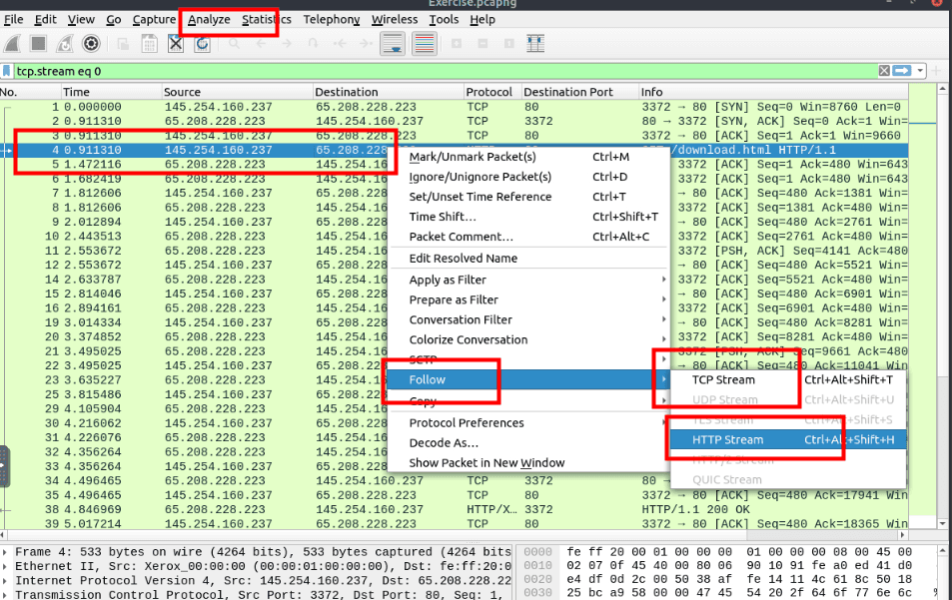Viewport: 952px width, 600px height.
Task: Choose TCP Stream in the submenu
Action: click(724, 379)
